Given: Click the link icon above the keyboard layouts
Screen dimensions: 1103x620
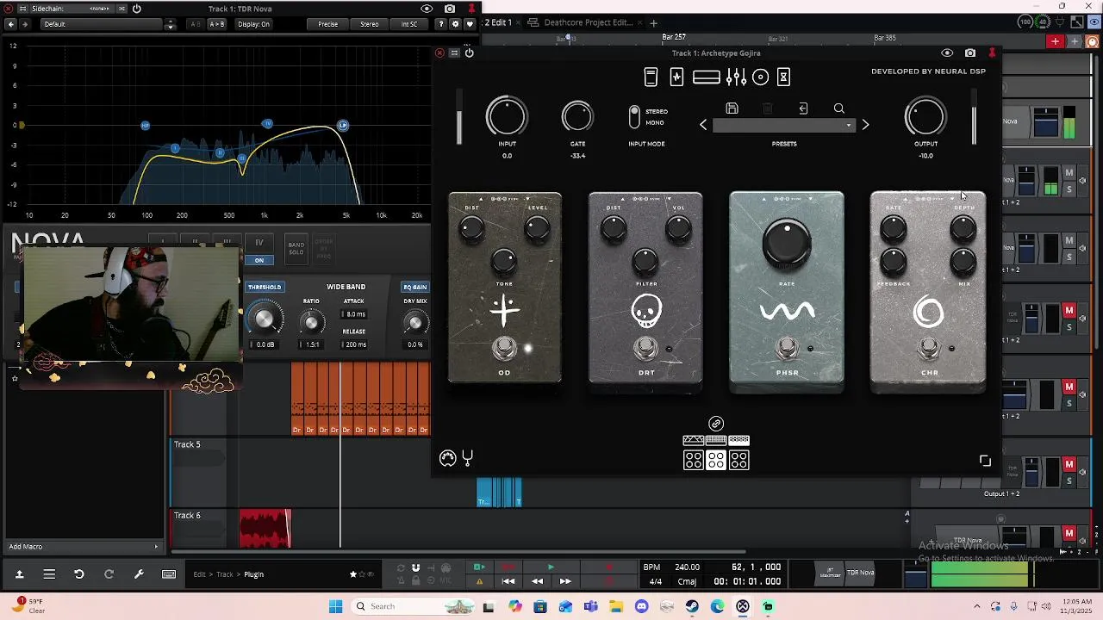Looking at the screenshot, I should pos(716,424).
